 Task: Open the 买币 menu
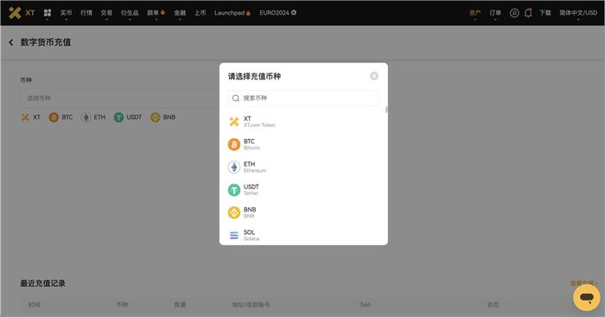click(66, 13)
